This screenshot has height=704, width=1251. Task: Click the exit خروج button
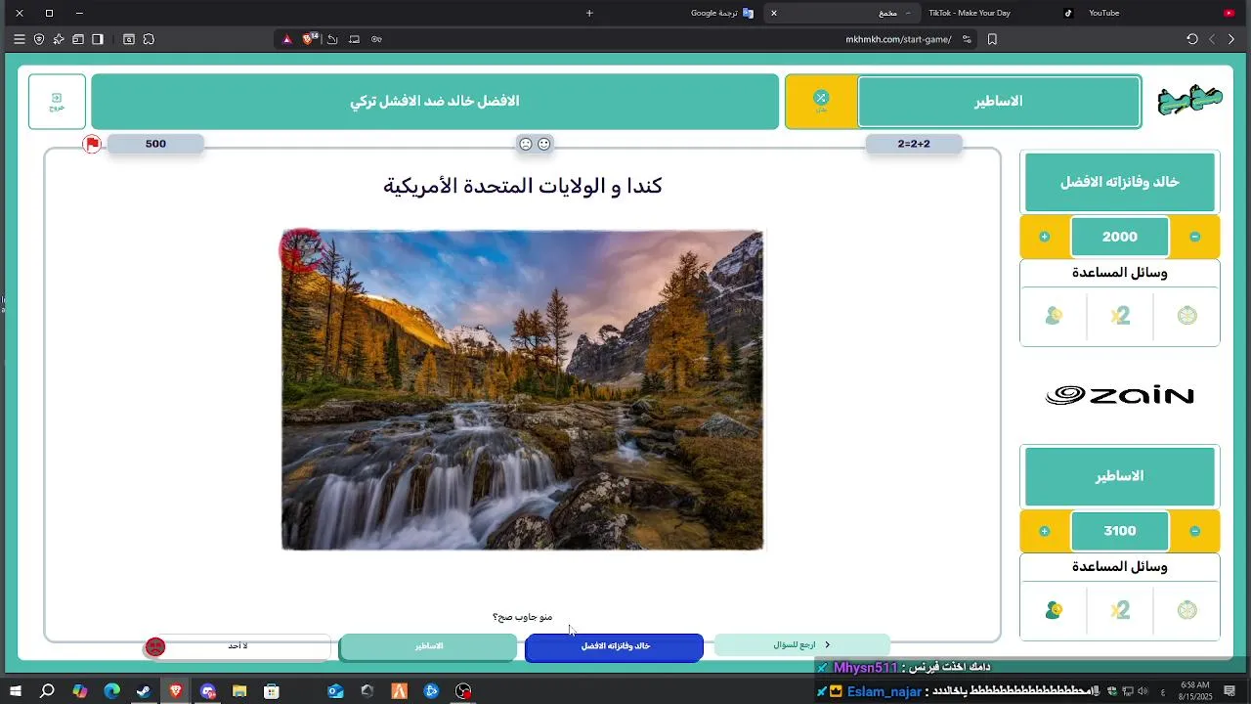coord(57,101)
